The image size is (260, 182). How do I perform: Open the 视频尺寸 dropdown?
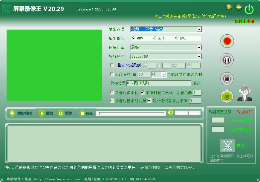point(199,57)
